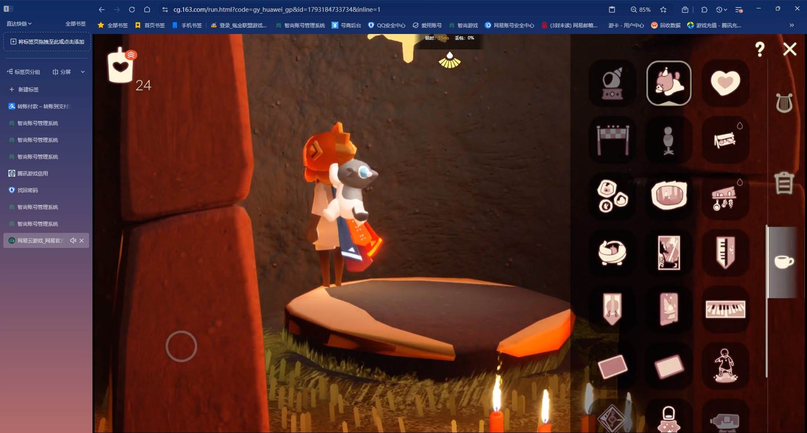Open the 转账付款 sidebar tab
This screenshot has height=433, width=807.
(x=46, y=106)
